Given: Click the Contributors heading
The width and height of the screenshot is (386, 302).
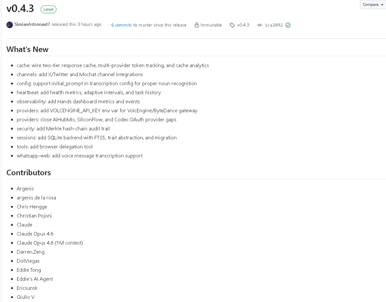Looking at the screenshot, I should pos(29,173).
